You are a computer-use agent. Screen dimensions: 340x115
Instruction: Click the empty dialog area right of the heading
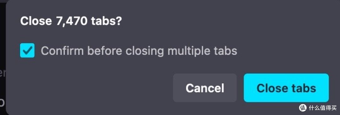coord(228,21)
